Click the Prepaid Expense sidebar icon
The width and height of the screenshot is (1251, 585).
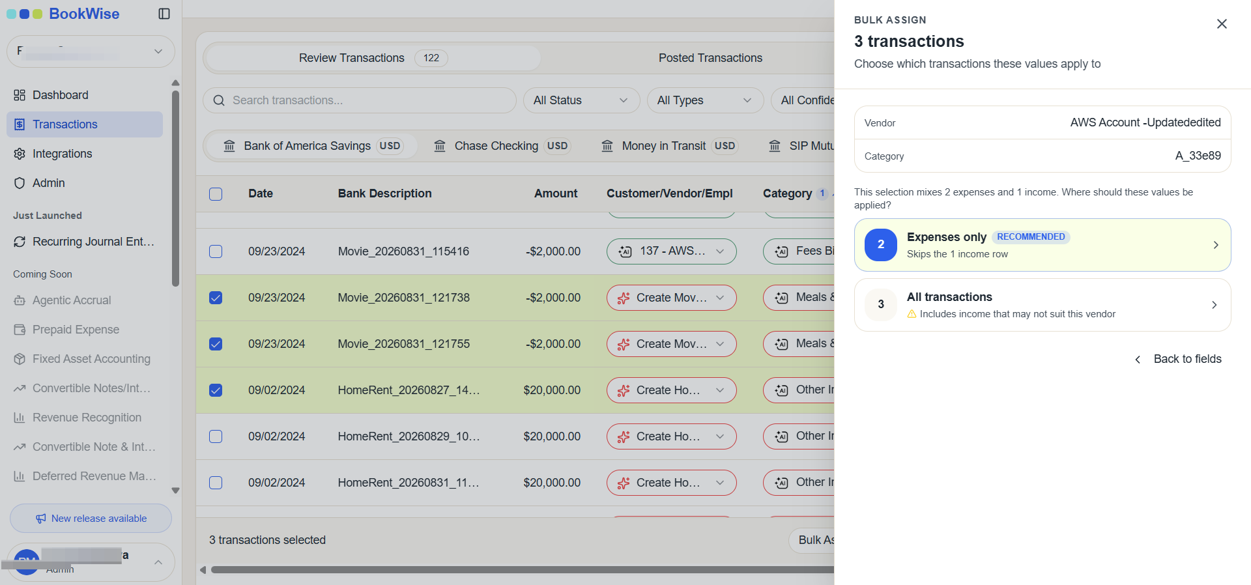coord(20,330)
